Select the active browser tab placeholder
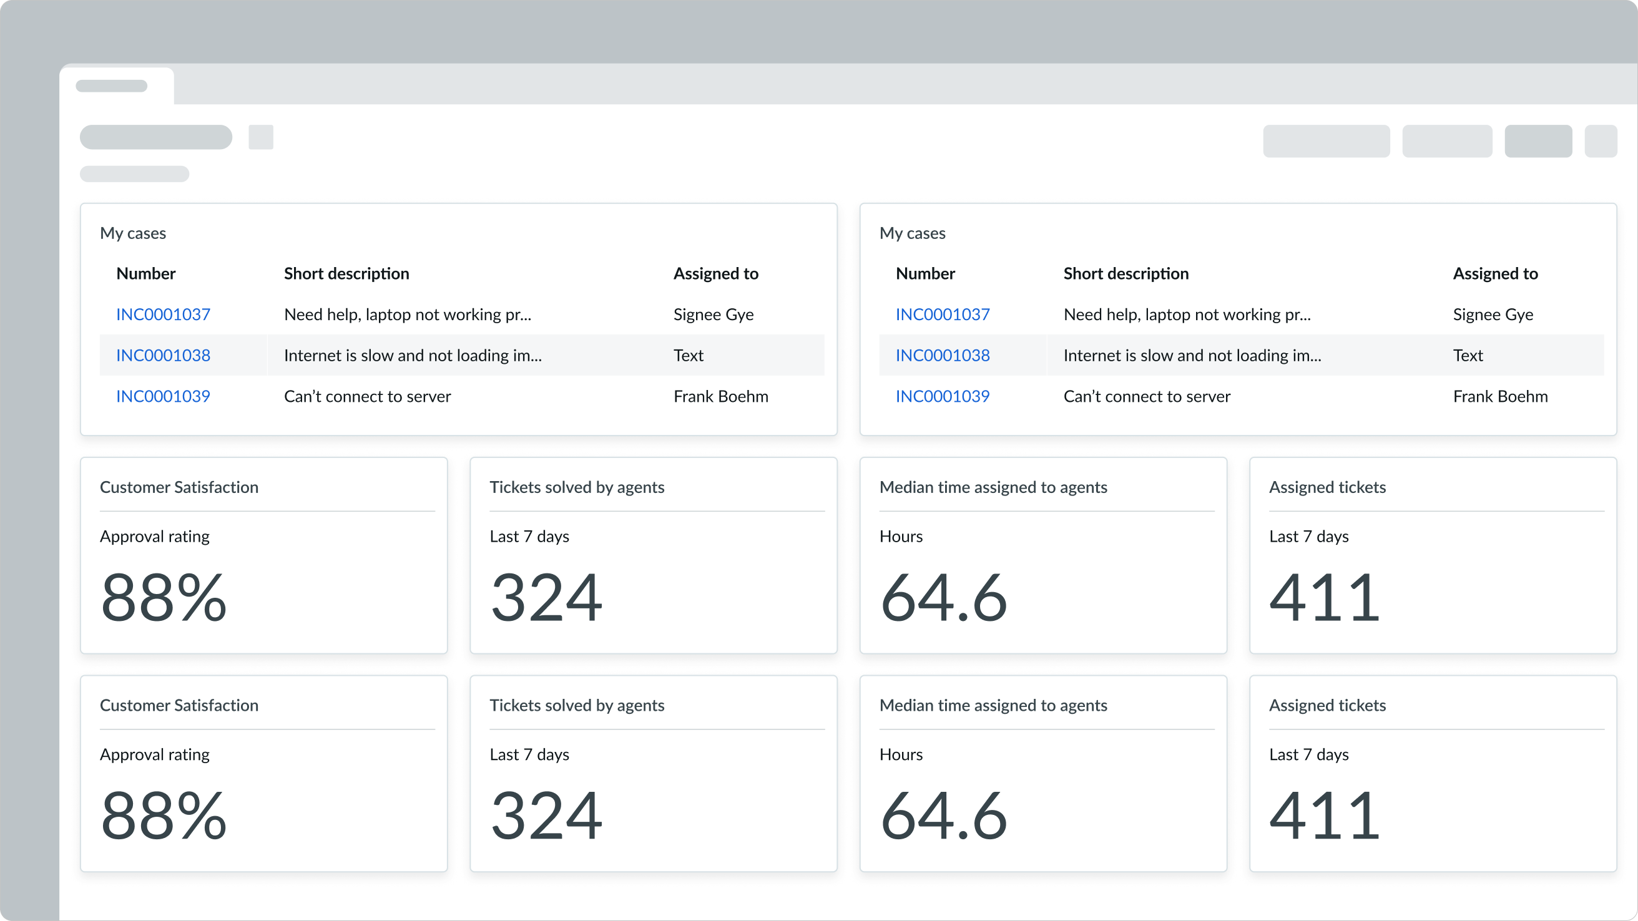 click(x=112, y=86)
